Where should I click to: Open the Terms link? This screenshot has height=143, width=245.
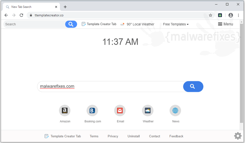pyautogui.click(x=94, y=136)
